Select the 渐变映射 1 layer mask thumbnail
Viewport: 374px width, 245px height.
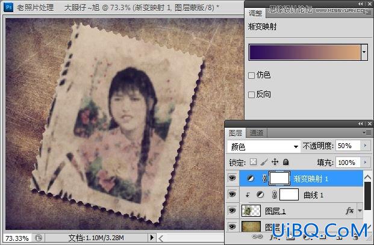pos(279,178)
